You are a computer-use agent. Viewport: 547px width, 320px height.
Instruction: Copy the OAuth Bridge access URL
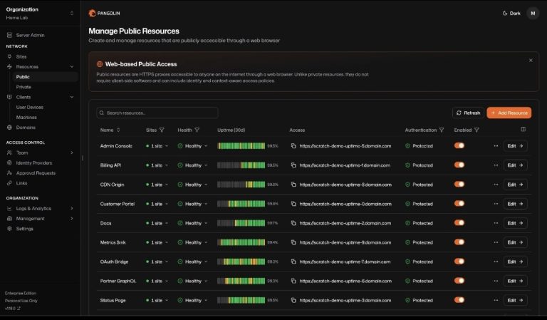click(x=293, y=262)
